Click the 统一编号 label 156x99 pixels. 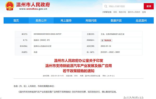point(91,52)
